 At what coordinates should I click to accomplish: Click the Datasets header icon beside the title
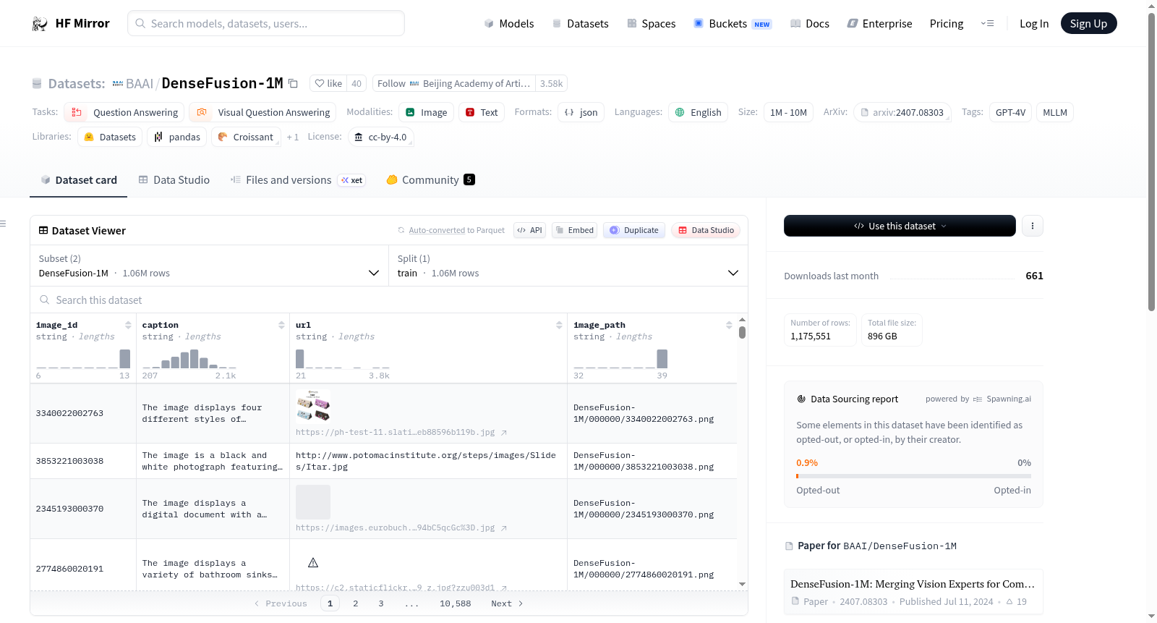point(37,84)
